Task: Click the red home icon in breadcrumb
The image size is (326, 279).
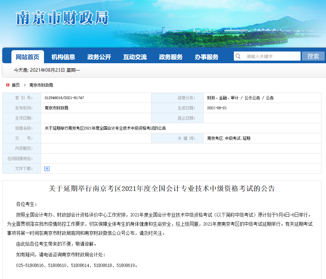Action: pyautogui.click(x=8, y=85)
